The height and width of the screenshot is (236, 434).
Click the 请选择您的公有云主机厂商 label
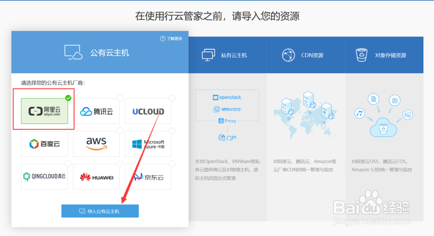pos(53,83)
